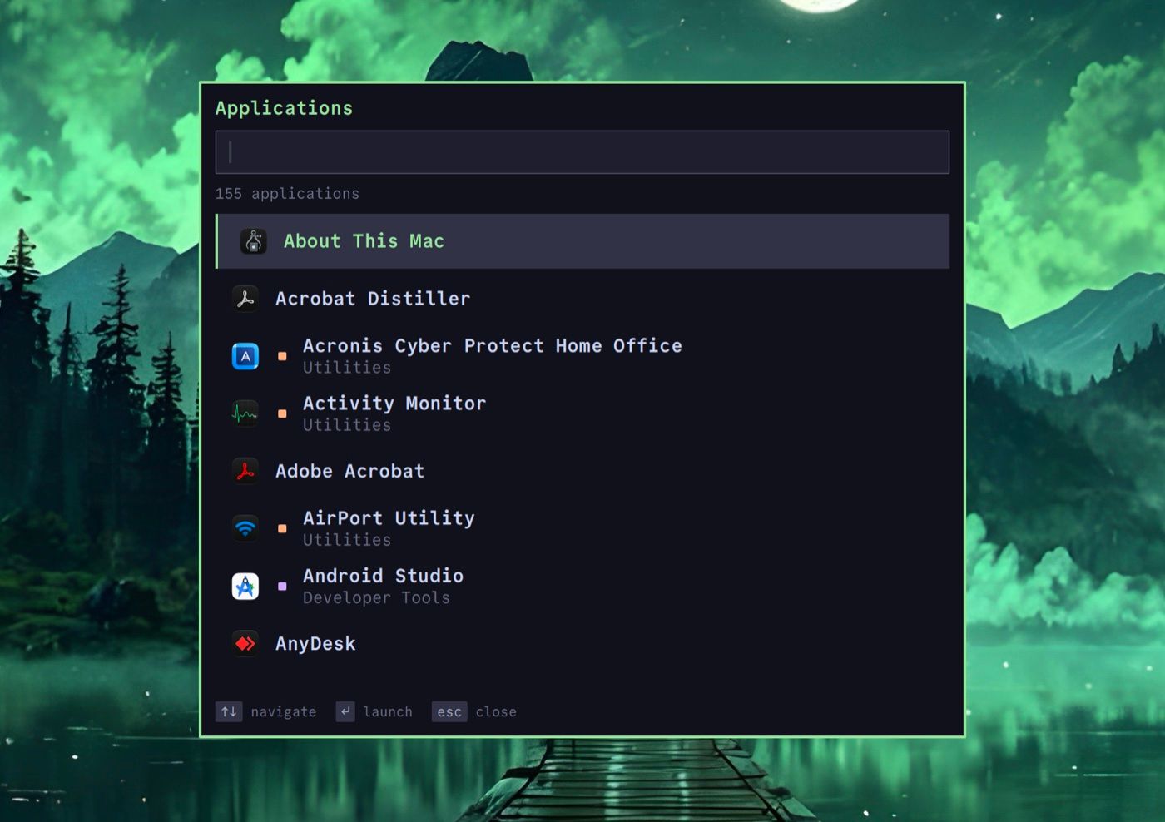Click the Android Studio icon

245,587
